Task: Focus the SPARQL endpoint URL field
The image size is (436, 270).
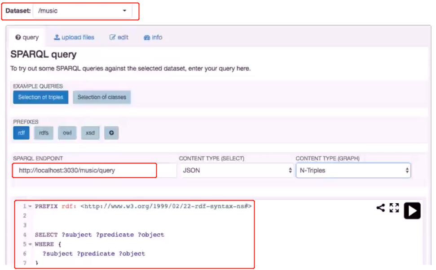Action: pyautogui.click(x=95, y=170)
